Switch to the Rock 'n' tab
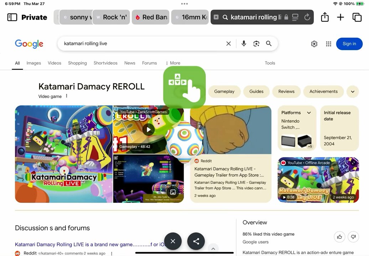This screenshot has height=256, width=369. pyautogui.click(x=111, y=17)
